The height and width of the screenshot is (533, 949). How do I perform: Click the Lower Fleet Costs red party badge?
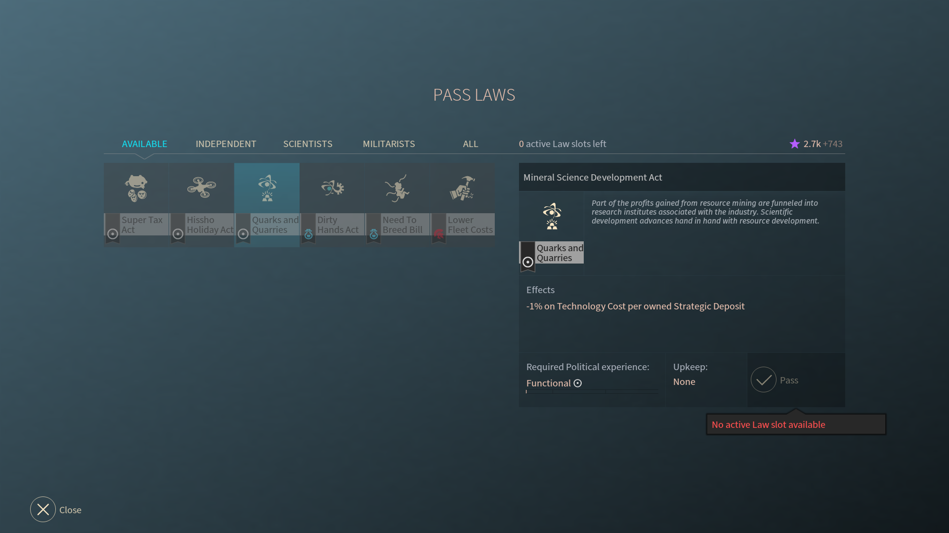point(438,234)
